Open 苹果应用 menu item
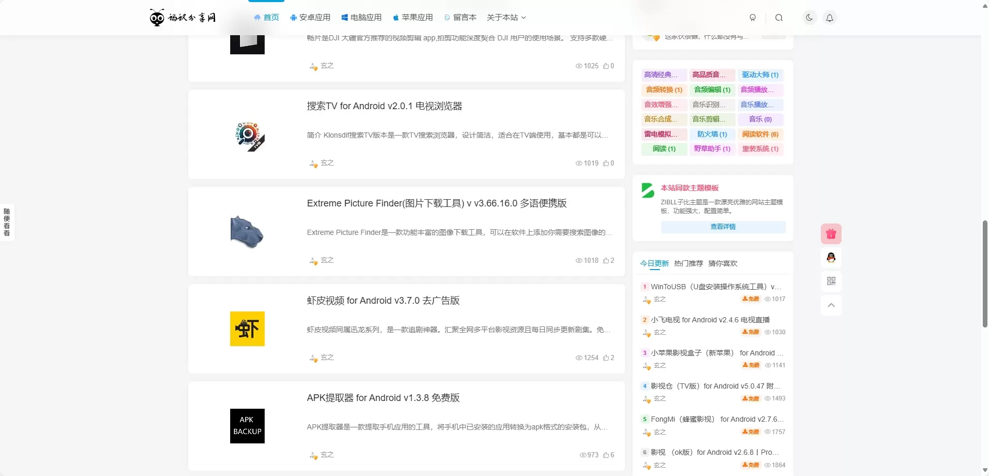This screenshot has width=989, height=476. click(412, 18)
